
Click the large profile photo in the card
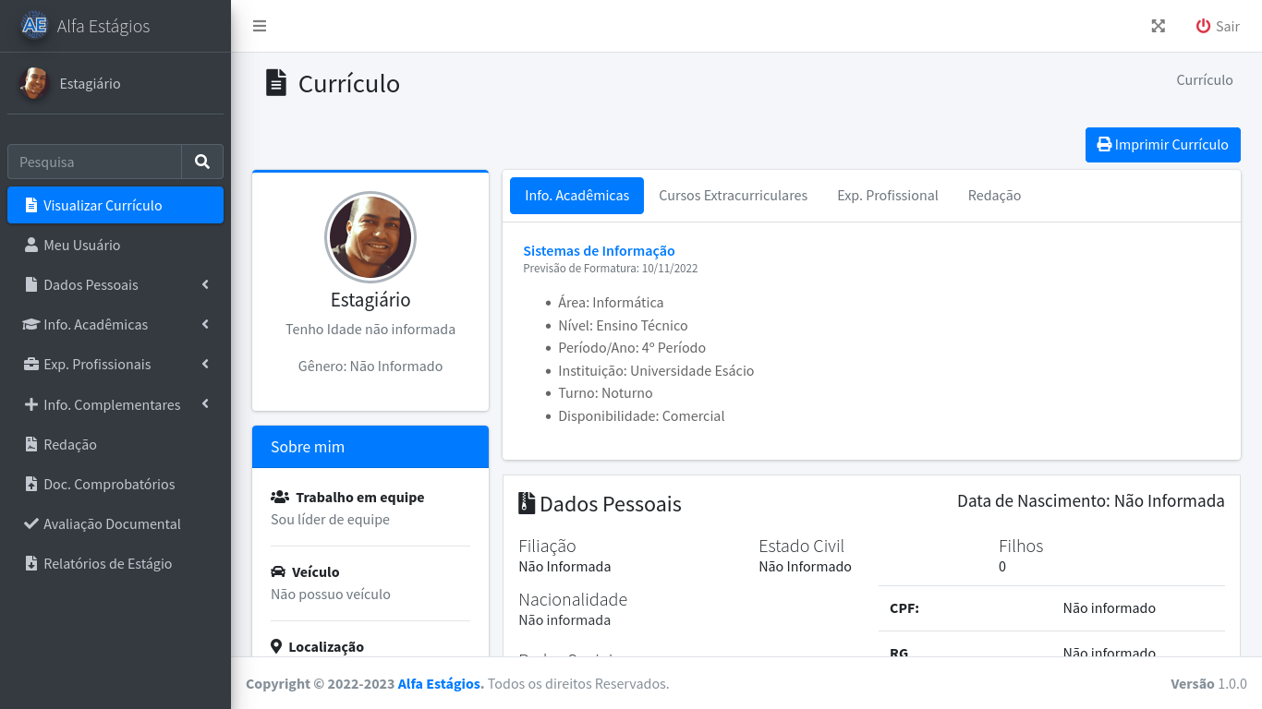pyautogui.click(x=370, y=237)
